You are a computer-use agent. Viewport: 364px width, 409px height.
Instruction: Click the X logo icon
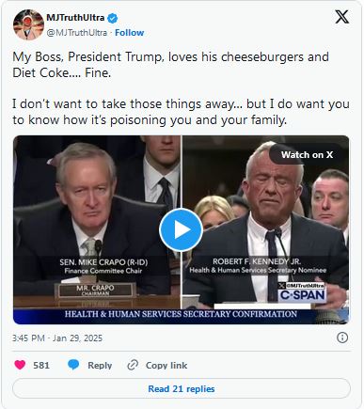click(341, 17)
